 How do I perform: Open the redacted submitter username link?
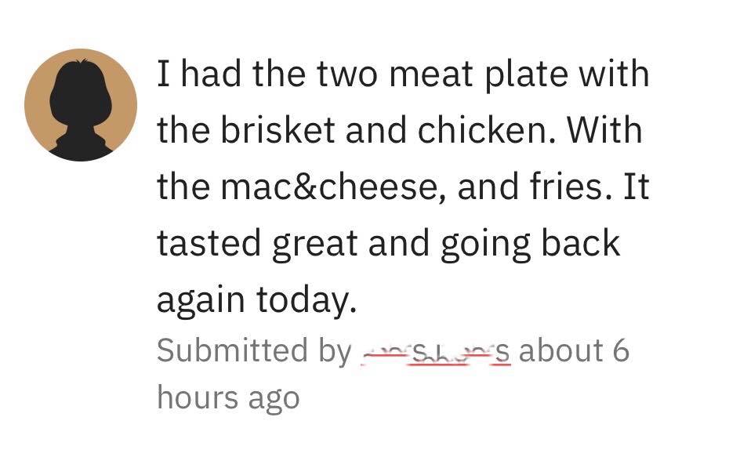pos(435,352)
